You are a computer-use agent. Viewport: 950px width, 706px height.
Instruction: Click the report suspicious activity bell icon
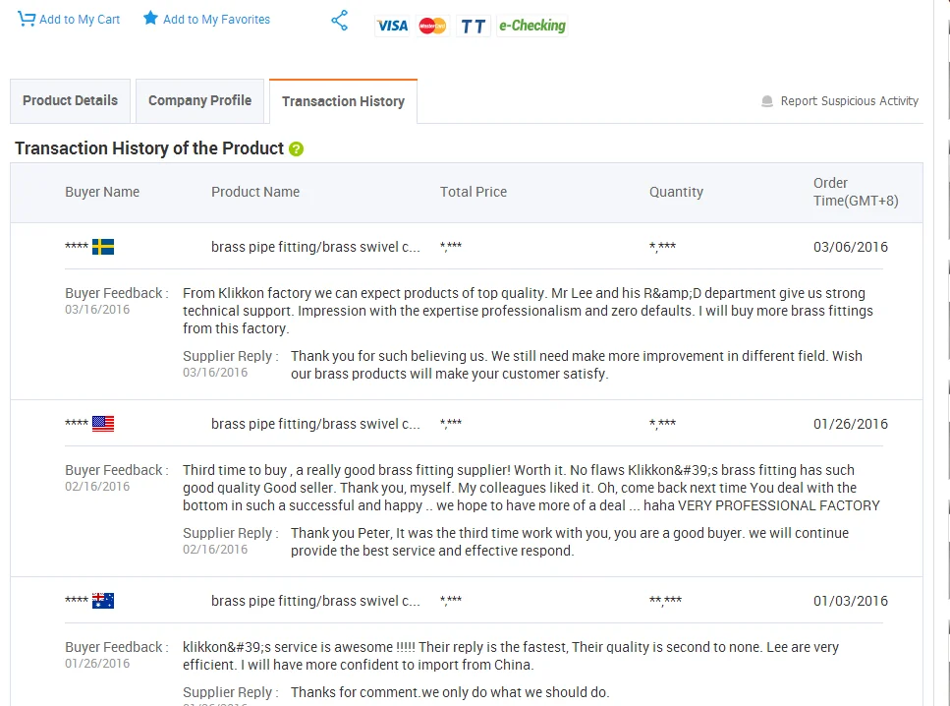767,101
